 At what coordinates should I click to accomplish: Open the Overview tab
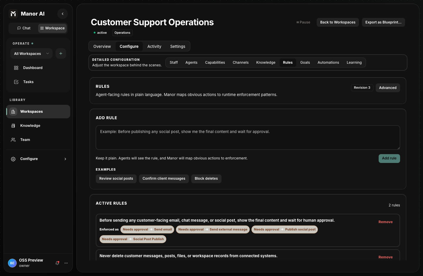(102, 46)
